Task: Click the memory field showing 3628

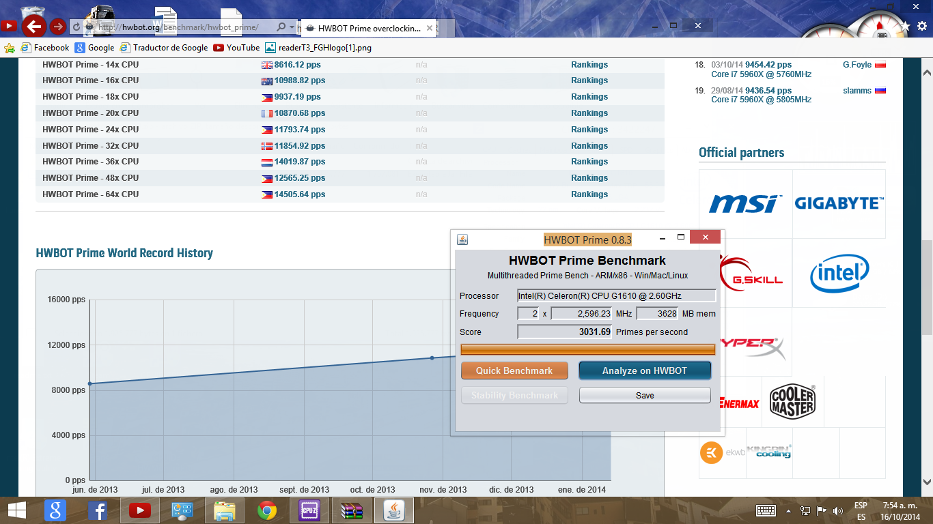Action: [x=657, y=314]
